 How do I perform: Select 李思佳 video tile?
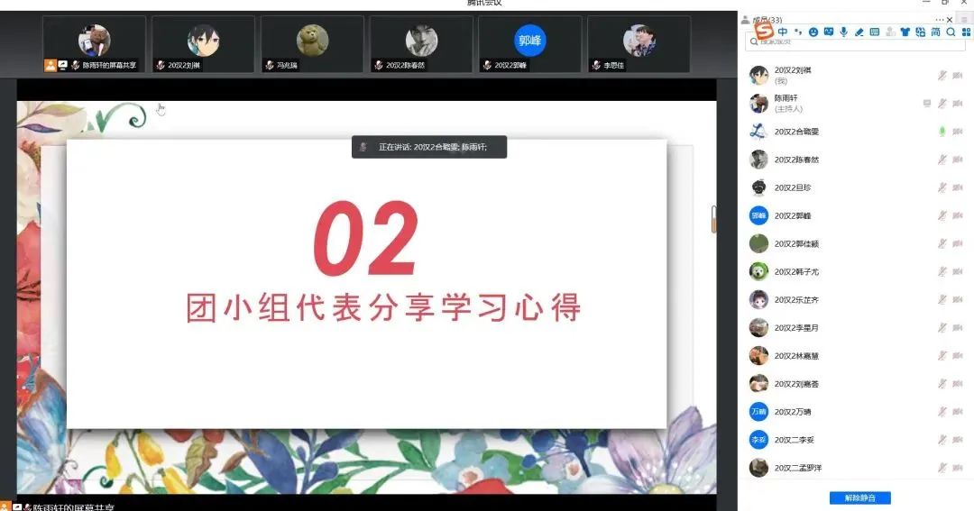point(639,44)
